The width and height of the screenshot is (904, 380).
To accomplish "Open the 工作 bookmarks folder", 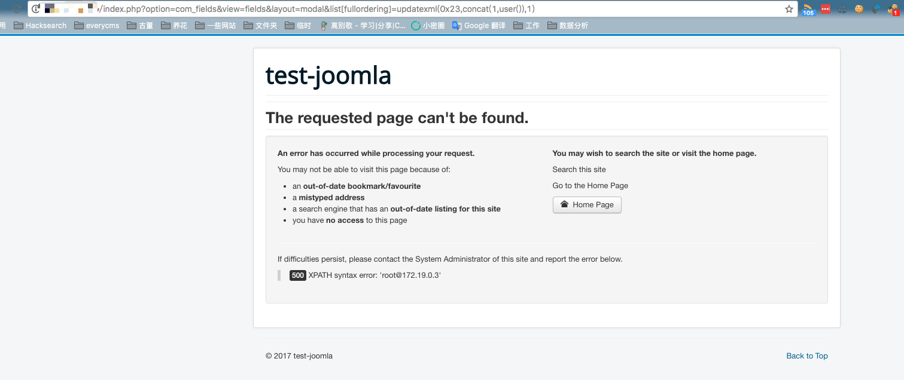I will (526, 26).
